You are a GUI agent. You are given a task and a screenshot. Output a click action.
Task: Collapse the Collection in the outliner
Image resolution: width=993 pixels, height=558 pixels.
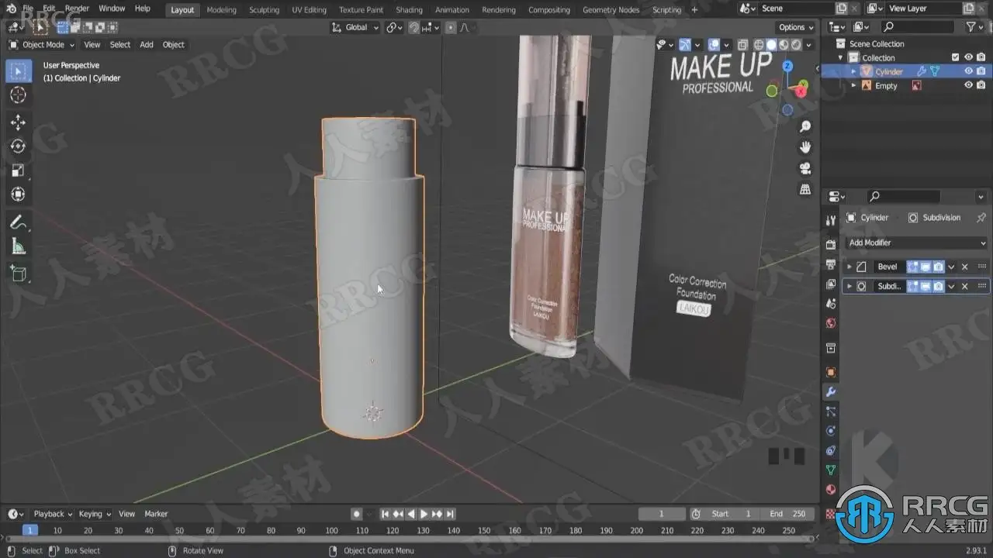click(x=840, y=57)
